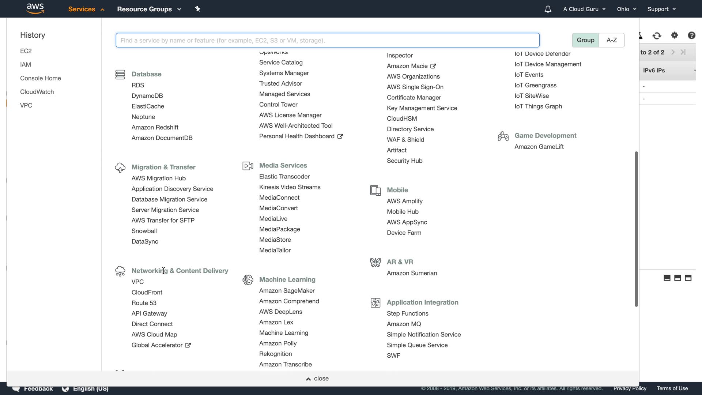Switch services view to A-Z
Image resolution: width=702 pixels, height=395 pixels.
pyautogui.click(x=611, y=40)
